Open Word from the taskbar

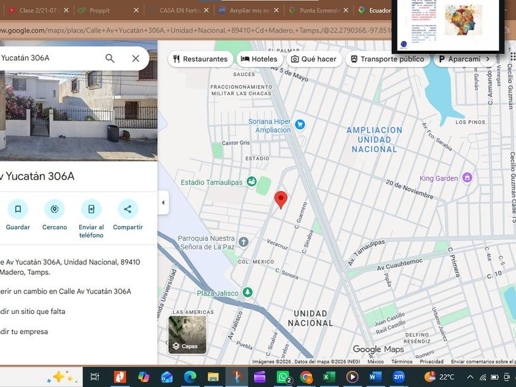375,377
